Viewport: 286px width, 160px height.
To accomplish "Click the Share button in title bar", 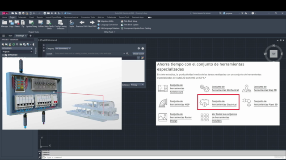I will tap(67, 13).
